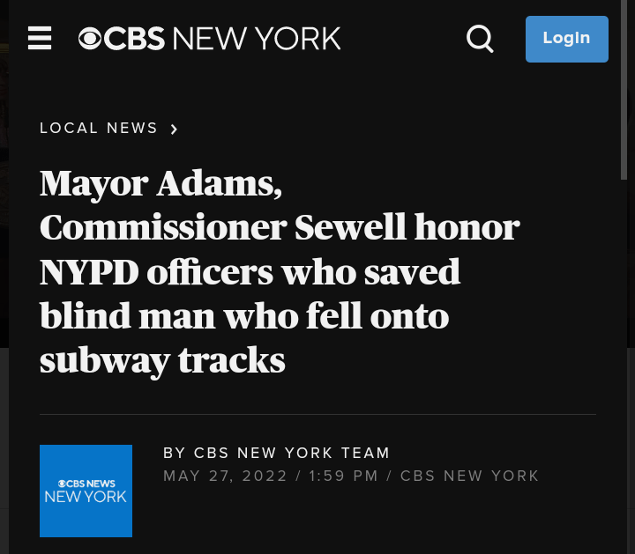Click the 1:59 PM timestamp
This screenshot has height=554, width=635.
(343, 476)
